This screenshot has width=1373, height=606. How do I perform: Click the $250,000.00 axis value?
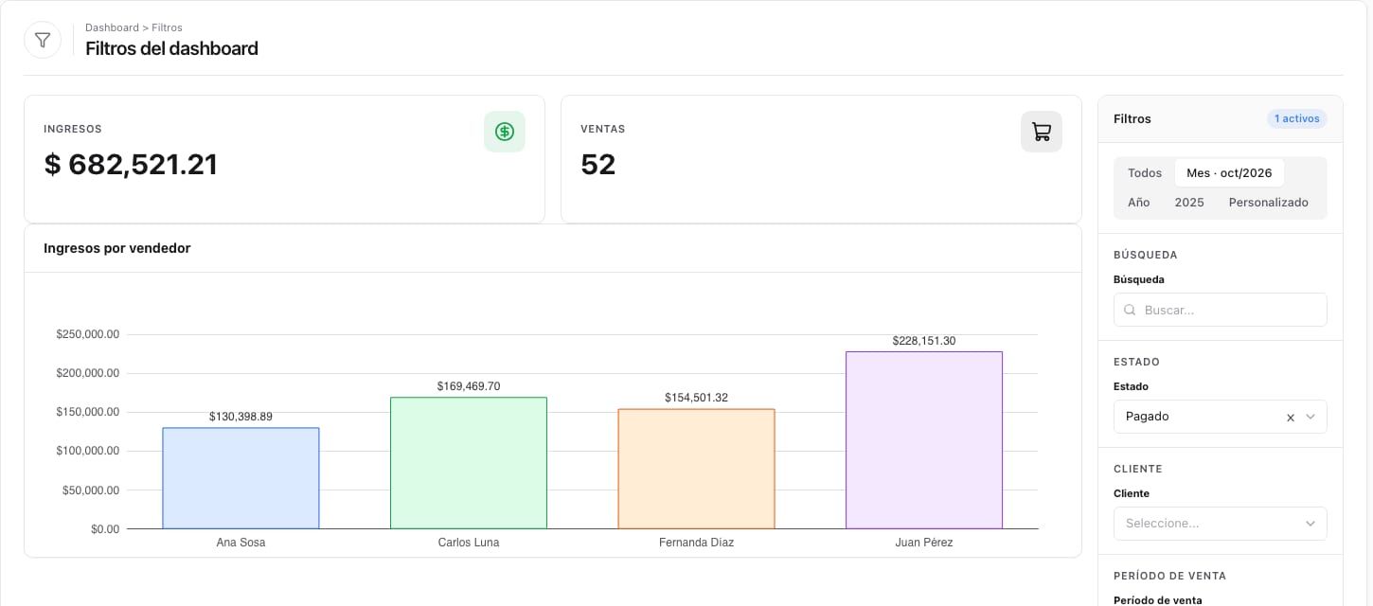(88, 334)
